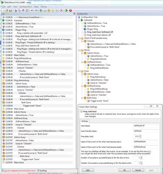Click the Copy as Python toolbar icon
This screenshot has height=174, width=163.
pyautogui.click(x=23, y=10)
